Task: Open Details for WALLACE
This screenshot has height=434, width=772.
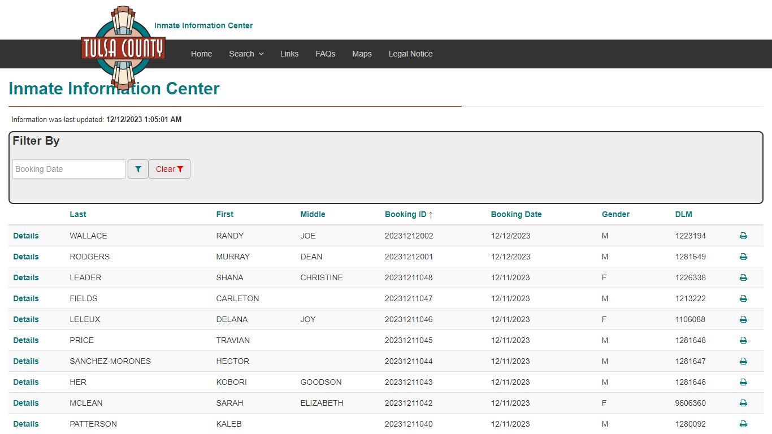Action: pos(26,236)
